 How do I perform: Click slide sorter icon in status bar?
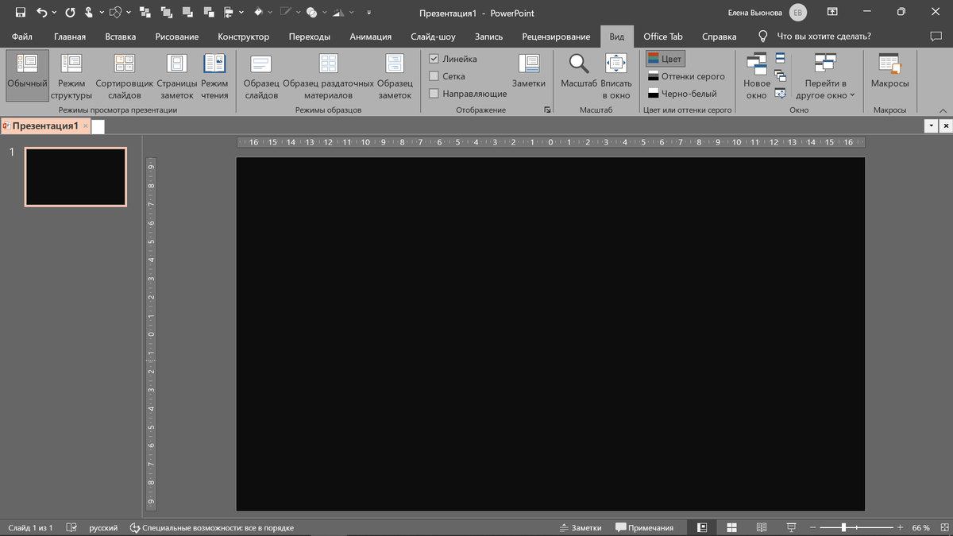pos(731,527)
